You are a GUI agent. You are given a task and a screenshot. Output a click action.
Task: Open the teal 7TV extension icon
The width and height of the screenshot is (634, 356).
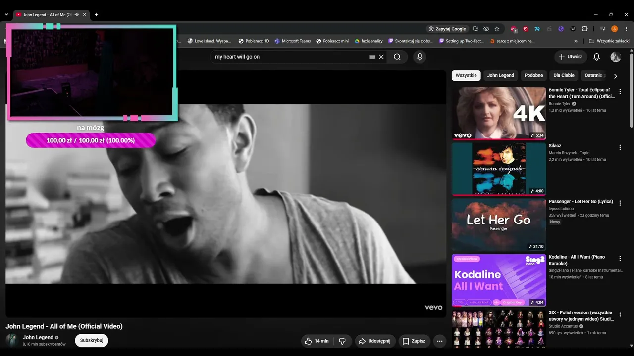pos(537,29)
